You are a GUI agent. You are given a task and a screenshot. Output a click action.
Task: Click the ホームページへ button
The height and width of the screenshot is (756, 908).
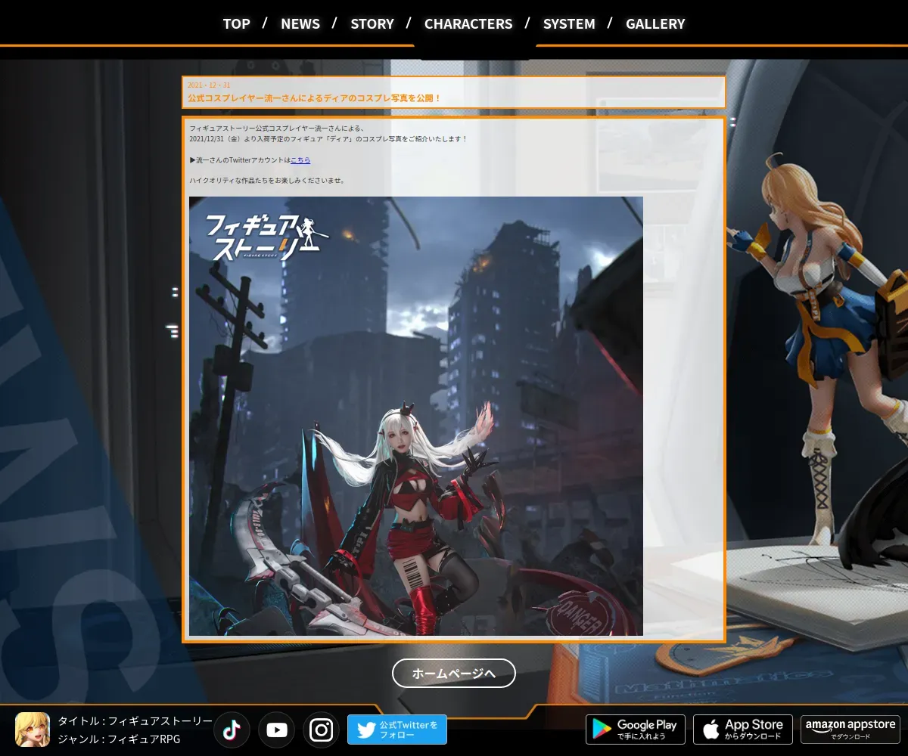[x=454, y=673]
